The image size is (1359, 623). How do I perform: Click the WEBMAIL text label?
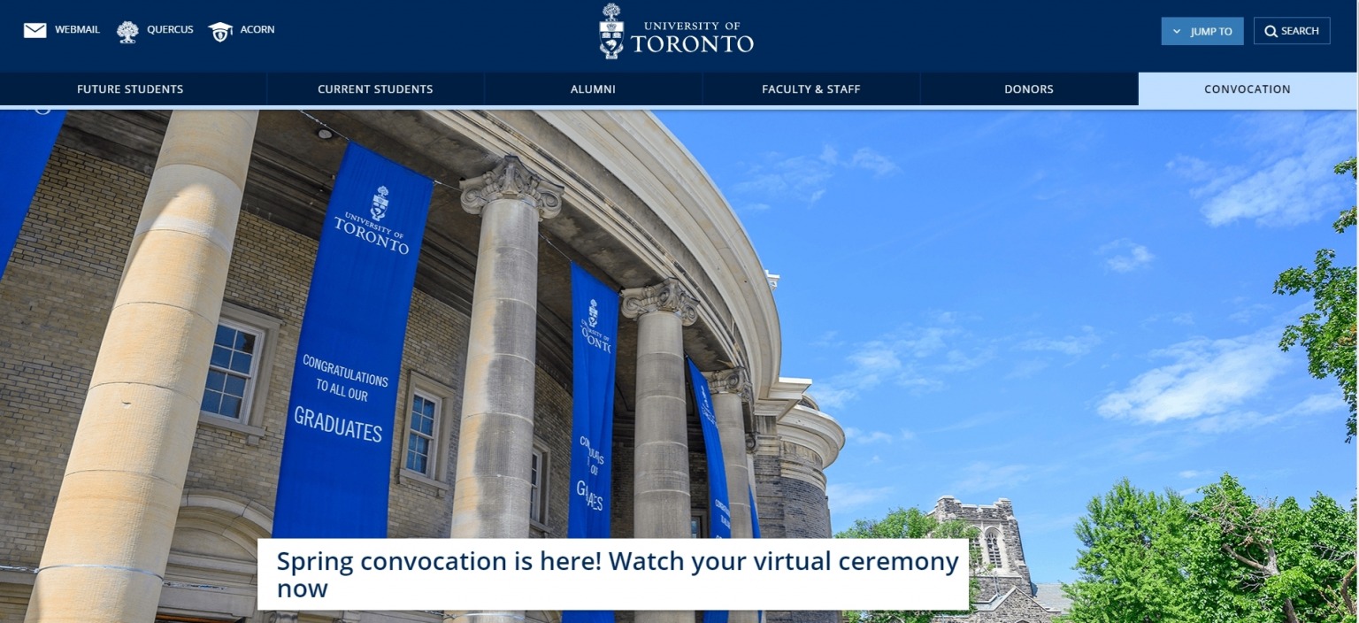(x=76, y=29)
